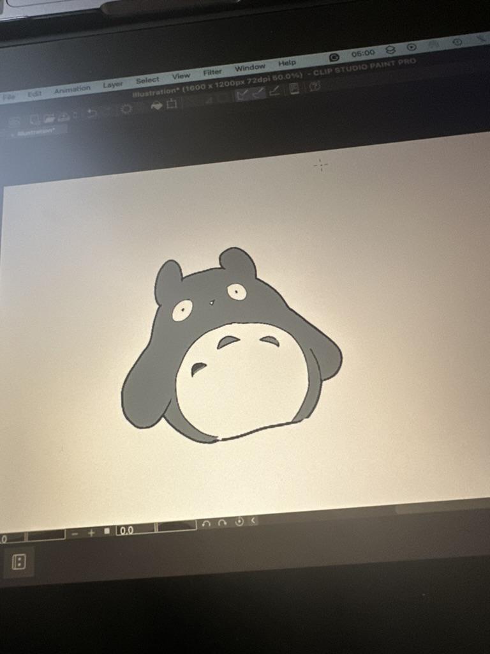Toggle Snap to Special Ruler icon
The image size is (490, 654).
coord(258,93)
